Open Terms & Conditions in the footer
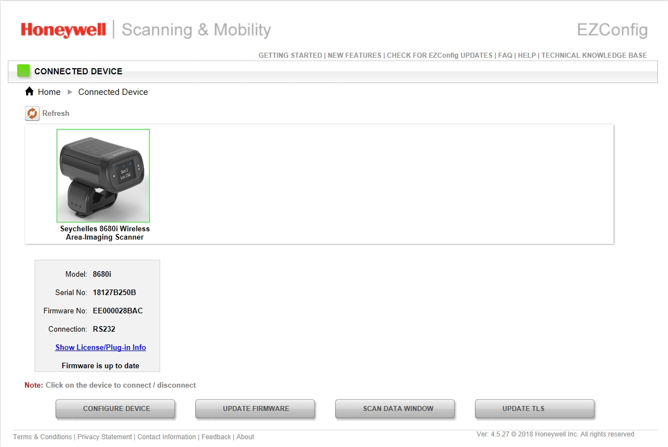This screenshot has width=668, height=447. [42, 436]
